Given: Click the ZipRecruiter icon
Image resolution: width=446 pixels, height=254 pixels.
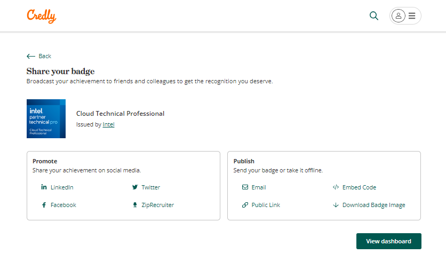Looking at the screenshot, I should coord(135,205).
